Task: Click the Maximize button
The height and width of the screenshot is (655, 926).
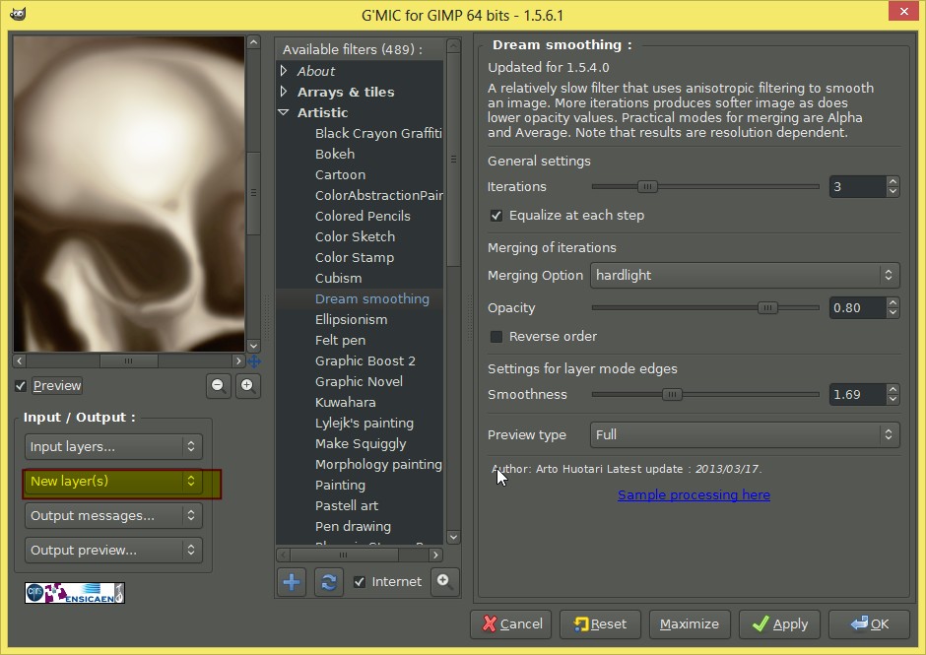Action: [690, 624]
